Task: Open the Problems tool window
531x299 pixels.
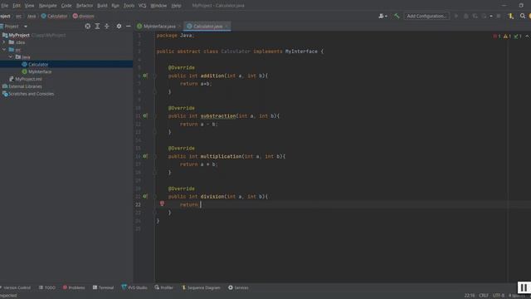Action: pyautogui.click(x=74, y=287)
